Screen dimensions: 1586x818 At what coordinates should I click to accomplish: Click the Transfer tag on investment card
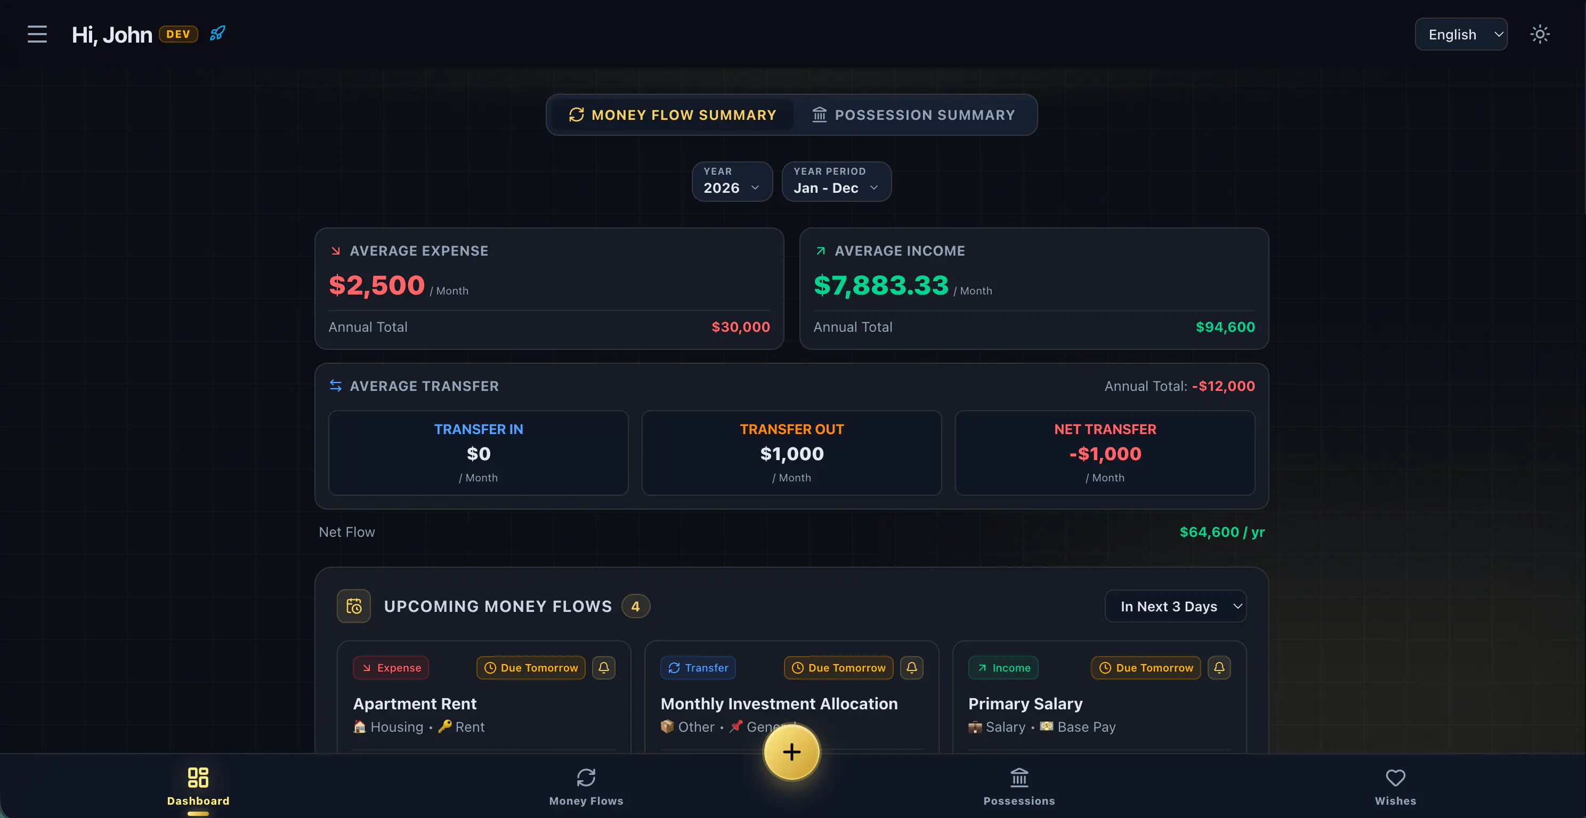(x=698, y=668)
